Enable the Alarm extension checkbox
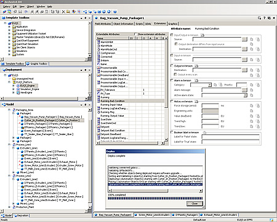This screenshot has width=277, height=222. point(172,80)
